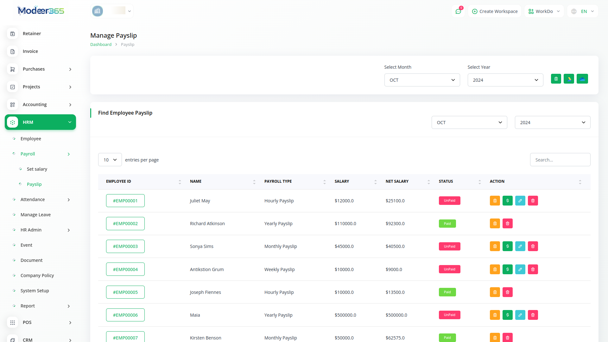Click the green generate payslip icon button

556,79
